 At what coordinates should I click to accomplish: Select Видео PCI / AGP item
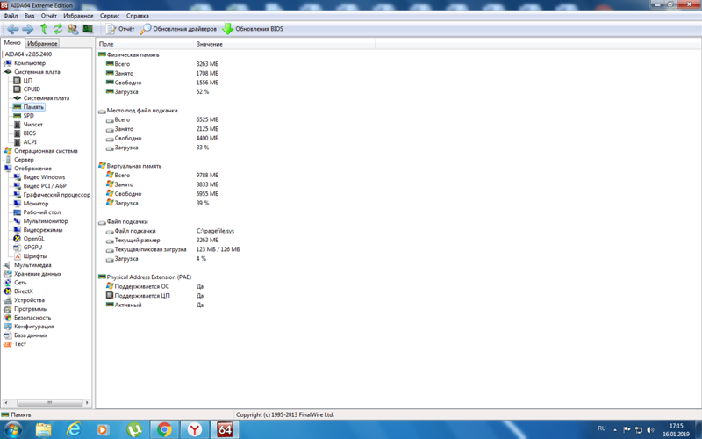click(x=45, y=186)
